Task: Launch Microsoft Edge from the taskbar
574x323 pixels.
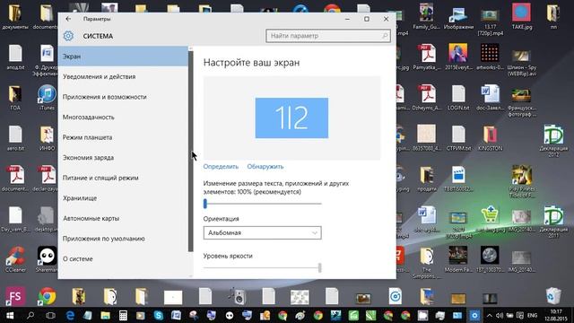Action: (x=70, y=315)
